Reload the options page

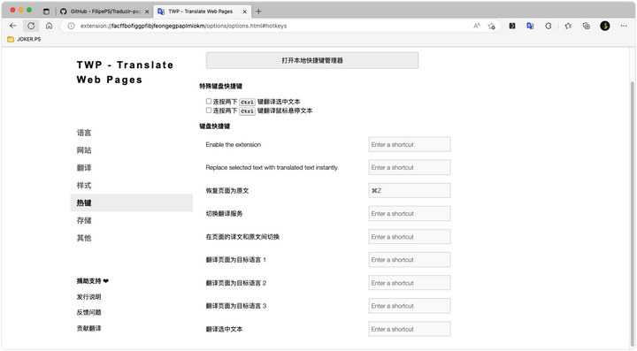tap(31, 26)
